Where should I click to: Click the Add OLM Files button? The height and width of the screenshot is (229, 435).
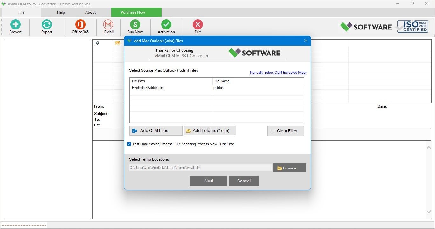click(156, 130)
